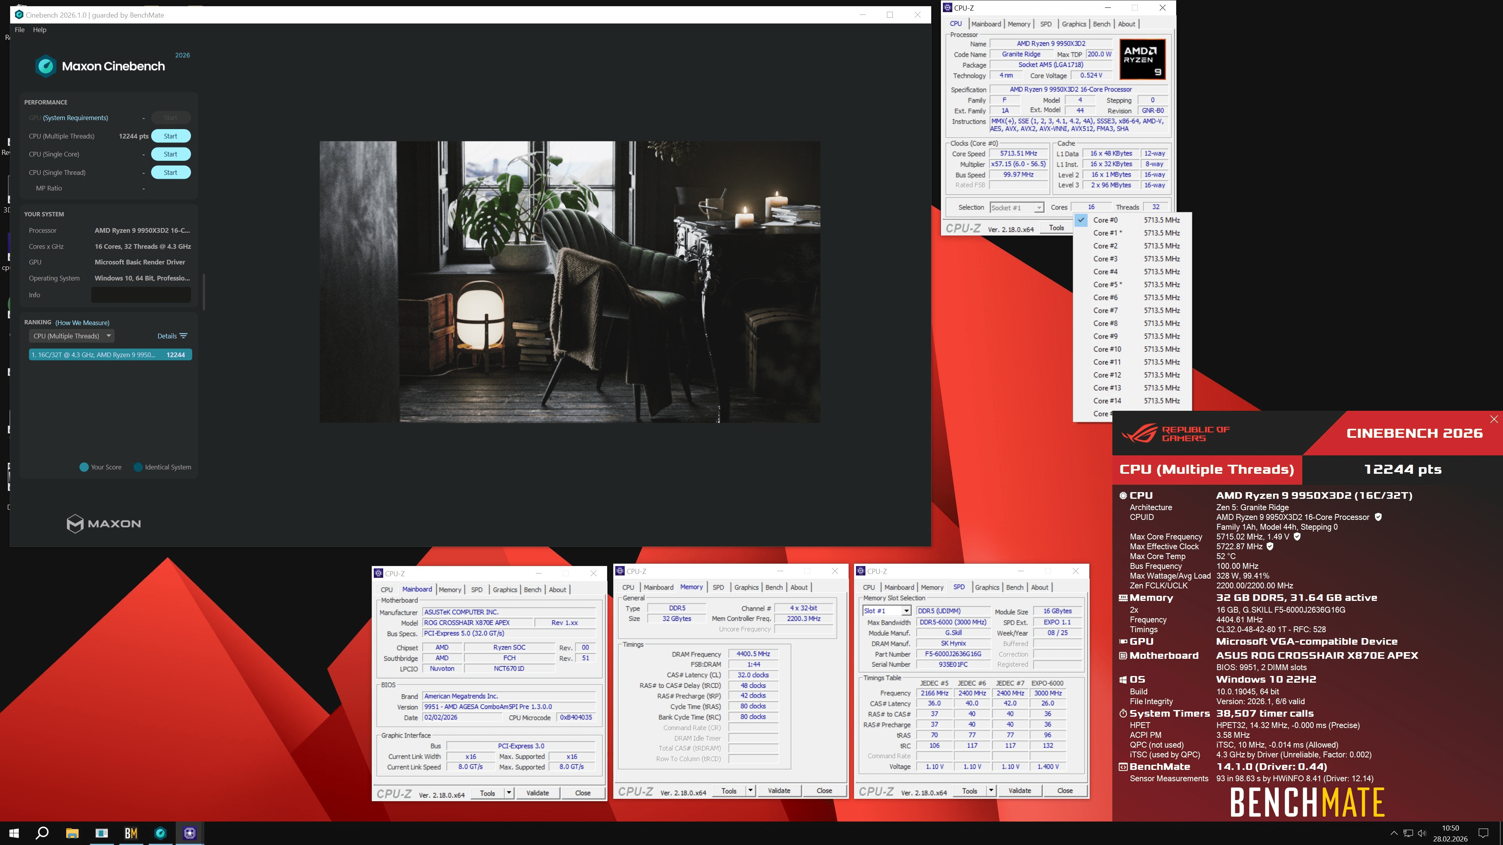Click the Cinebench title bar app icon

[x=19, y=14]
